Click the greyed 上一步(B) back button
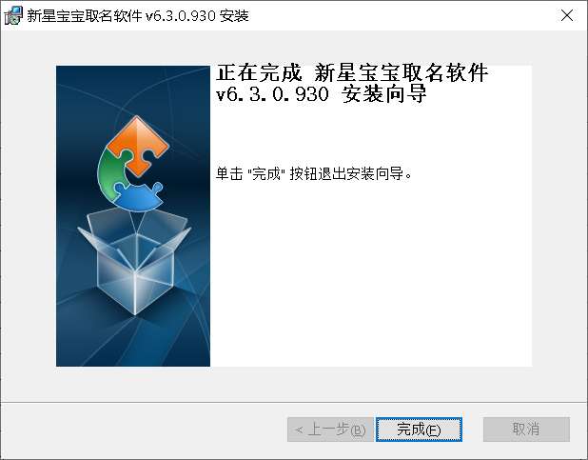 [330, 430]
